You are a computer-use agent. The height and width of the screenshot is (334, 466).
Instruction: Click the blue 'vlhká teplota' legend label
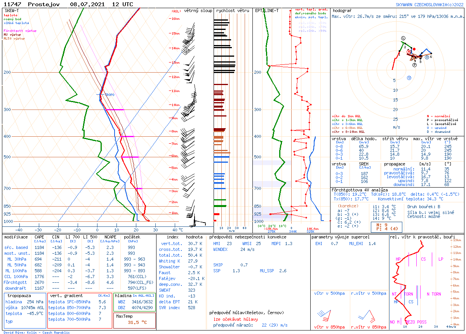[16, 23]
